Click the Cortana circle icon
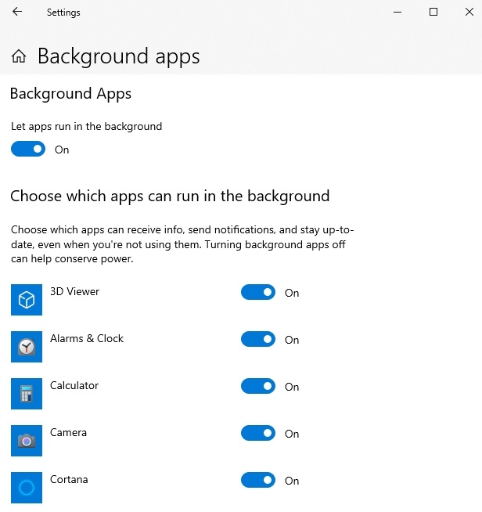Viewport: 482px width, 512px height. pos(27,488)
